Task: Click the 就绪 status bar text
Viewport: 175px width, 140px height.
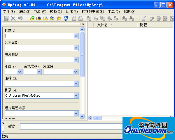Action: (5, 136)
